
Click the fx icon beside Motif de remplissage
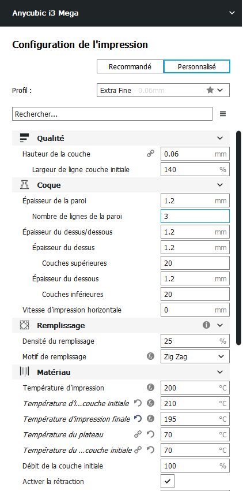150,356
